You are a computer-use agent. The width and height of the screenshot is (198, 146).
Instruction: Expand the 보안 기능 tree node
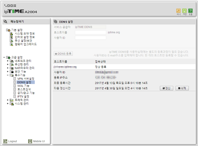[8, 72]
